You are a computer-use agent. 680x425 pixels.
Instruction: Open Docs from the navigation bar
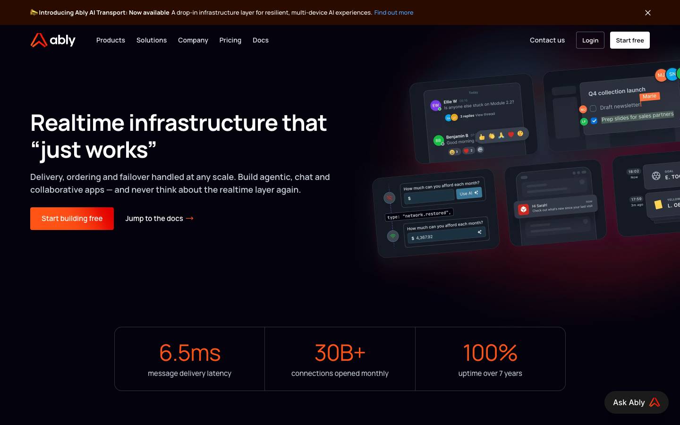pos(261,40)
